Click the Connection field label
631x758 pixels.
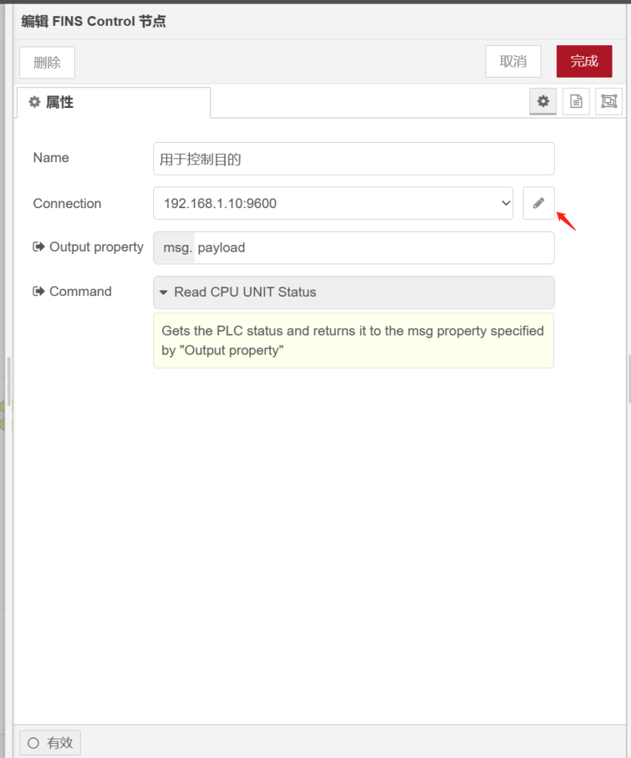[x=67, y=204]
